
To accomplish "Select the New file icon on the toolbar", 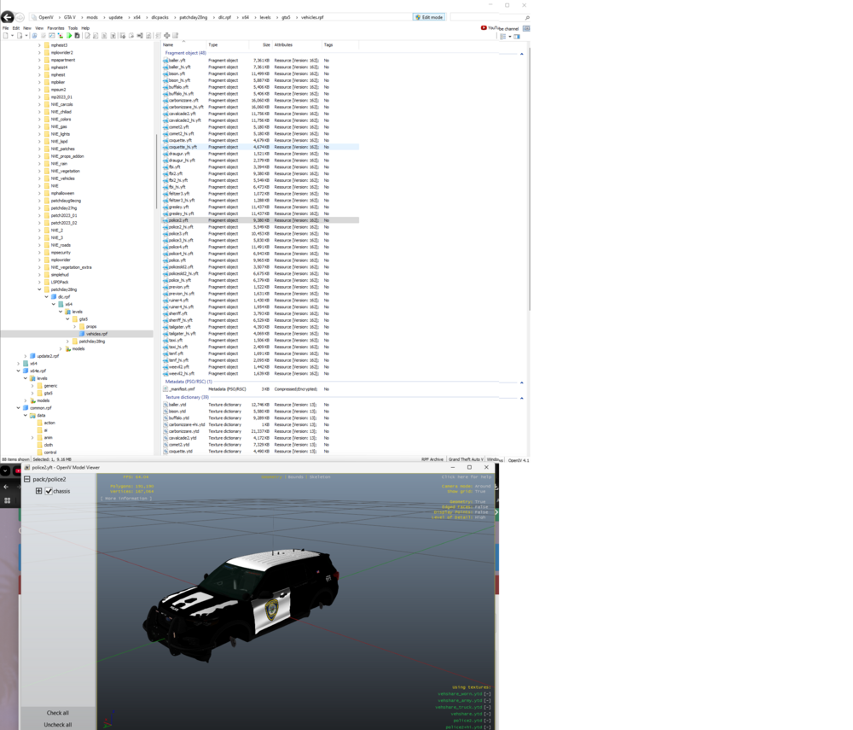I will [x=7, y=36].
